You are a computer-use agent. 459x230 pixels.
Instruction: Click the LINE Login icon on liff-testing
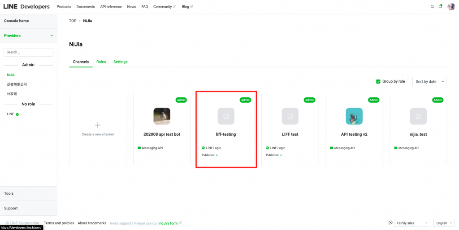pos(204,148)
